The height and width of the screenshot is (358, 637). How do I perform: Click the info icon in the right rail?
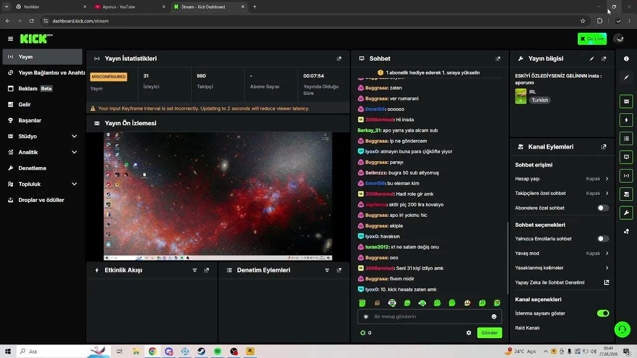click(x=626, y=59)
